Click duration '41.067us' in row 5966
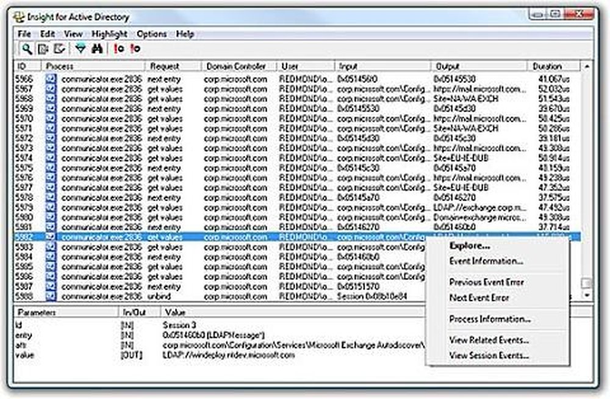This screenshot has height=399, width=610. [554, 79]
